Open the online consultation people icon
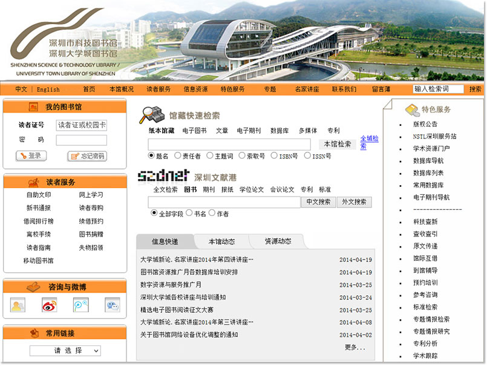This screenshot has width=487, height=366. click(18, 306)
